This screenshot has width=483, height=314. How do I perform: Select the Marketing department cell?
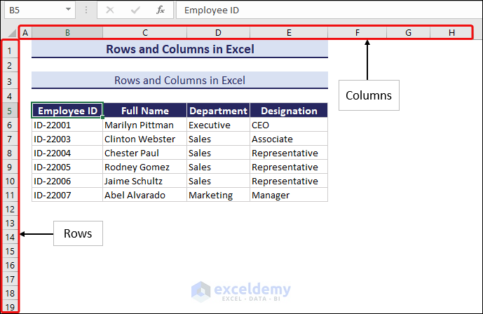pyautogui.click(x=218, y=195)
